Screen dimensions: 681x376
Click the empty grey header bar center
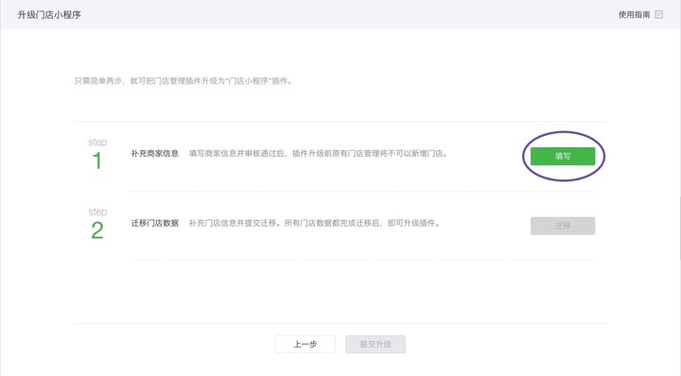[x=340, y=15]
